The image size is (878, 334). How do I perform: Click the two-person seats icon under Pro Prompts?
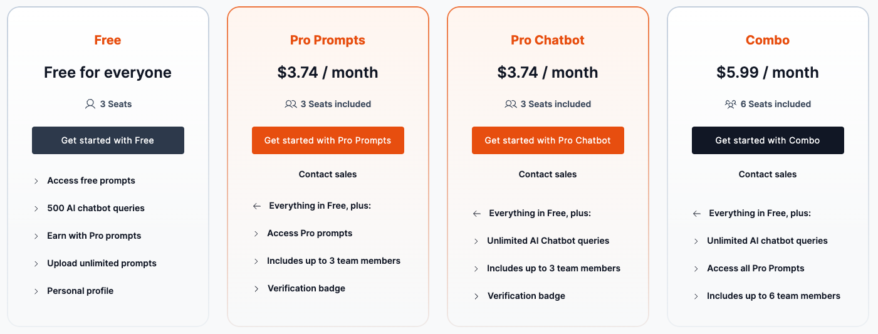[291, 104]
